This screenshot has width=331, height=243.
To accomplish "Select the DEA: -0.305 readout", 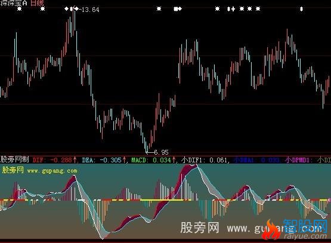I will pos(102,160).
